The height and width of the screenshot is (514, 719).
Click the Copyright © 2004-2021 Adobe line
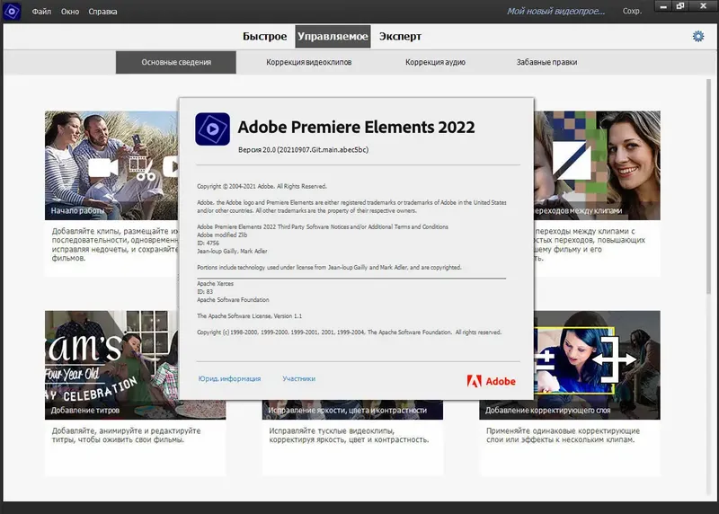pyautogui.click(x=262, y=186)
